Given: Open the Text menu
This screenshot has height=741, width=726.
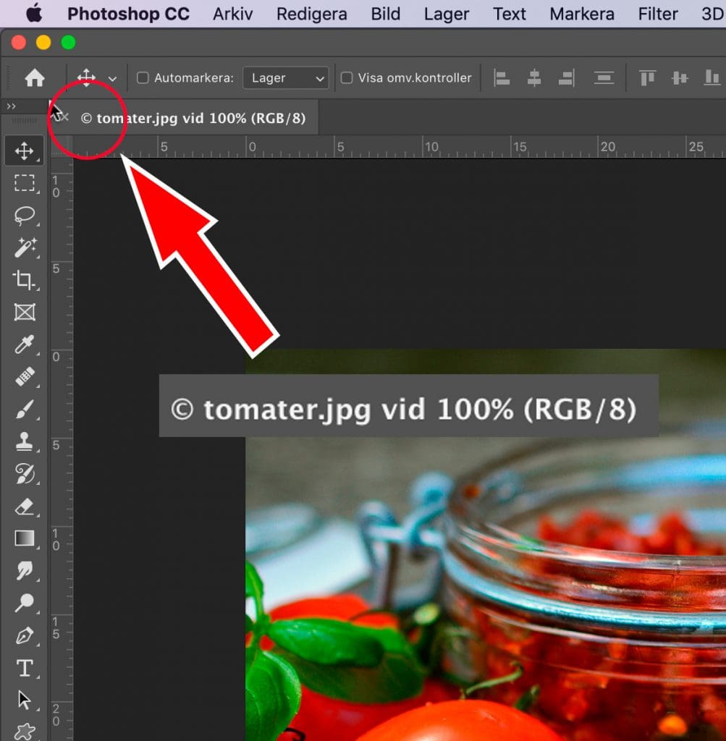Looking at the screenshot, I should coord(509,14).
